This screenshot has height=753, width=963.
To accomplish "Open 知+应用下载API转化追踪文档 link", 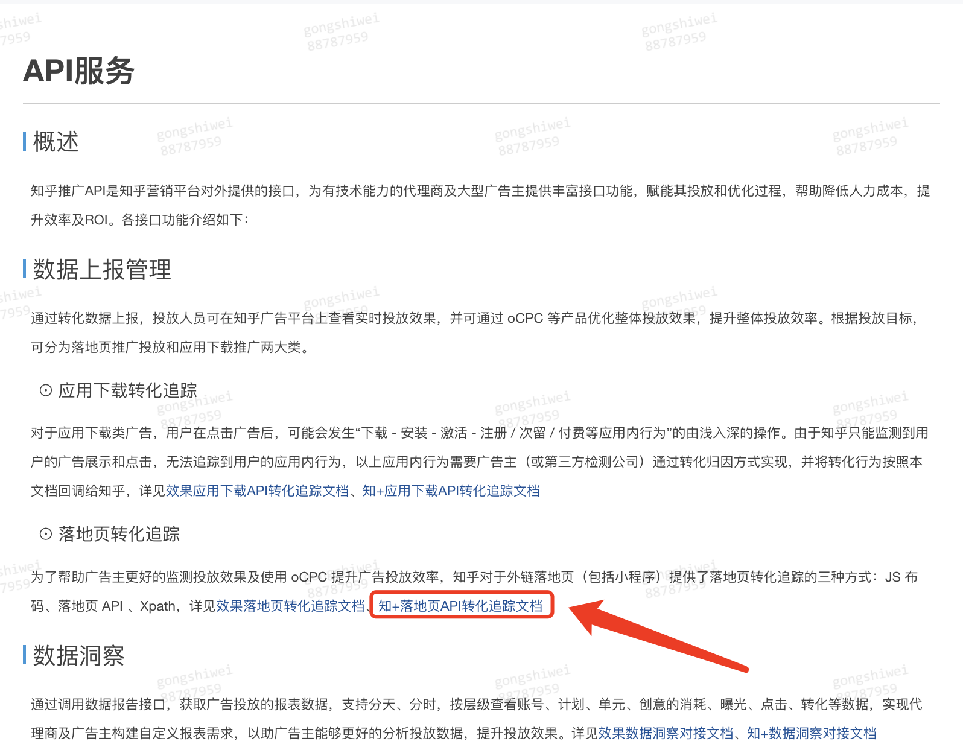I will 451,491.
